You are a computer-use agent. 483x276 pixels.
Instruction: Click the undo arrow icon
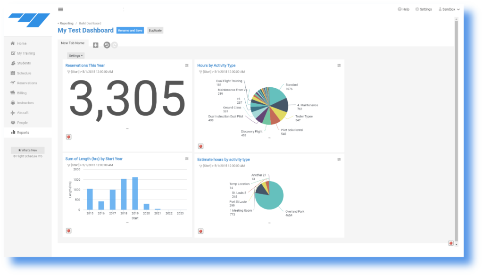click(107, 45)
